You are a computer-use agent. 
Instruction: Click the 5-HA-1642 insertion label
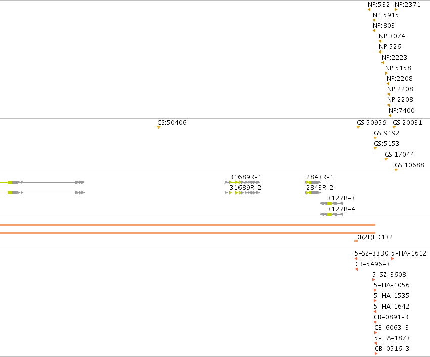click(392, 307)
